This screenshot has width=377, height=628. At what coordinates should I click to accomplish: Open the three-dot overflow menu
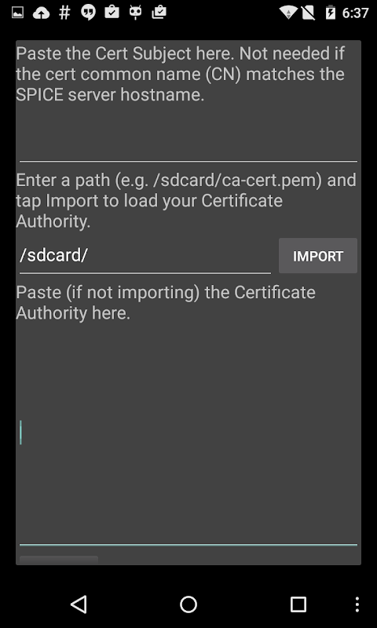coord(357,604)
